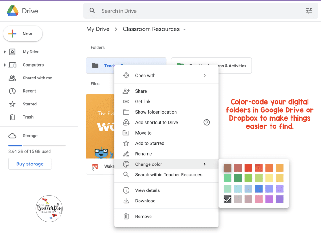321x236 pixels.
Task: Click the Google Drive logo
Action: click(13, 11)
